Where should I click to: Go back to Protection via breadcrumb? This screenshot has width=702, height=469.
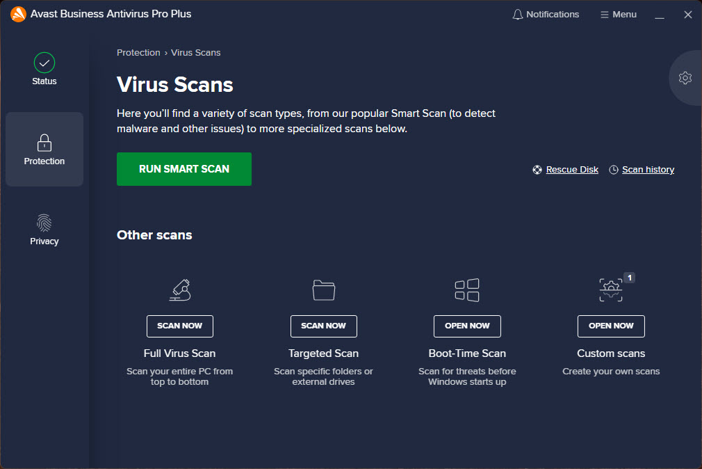coord(138,53)
